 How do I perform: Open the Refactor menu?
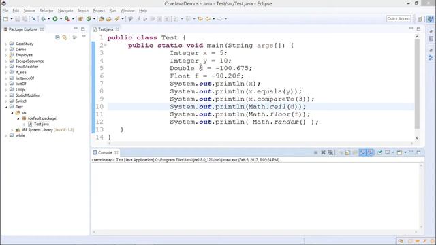(x=46, y=11)
